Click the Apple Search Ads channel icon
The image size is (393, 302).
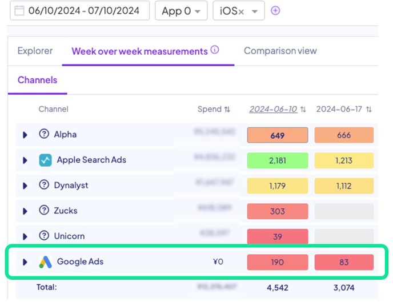tap(45, 160)
